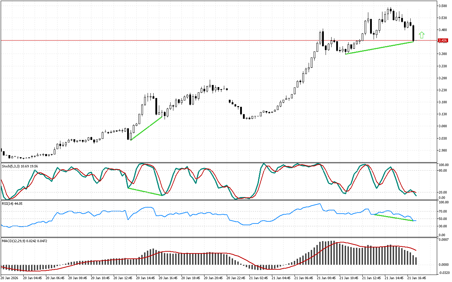Click the 2.980 price scale label
452x282 pixels.
[x=443, y=151]
